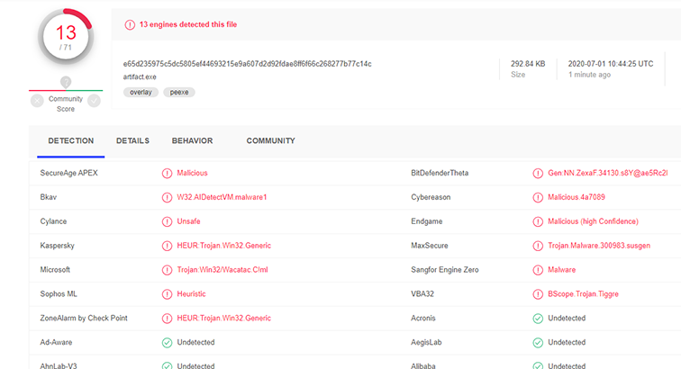The image size is (681, 369).
Task: Click the Bkav engine name
Action: 49,197
